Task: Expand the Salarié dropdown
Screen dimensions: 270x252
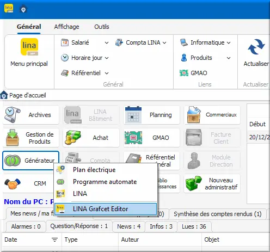Action: 107,43
